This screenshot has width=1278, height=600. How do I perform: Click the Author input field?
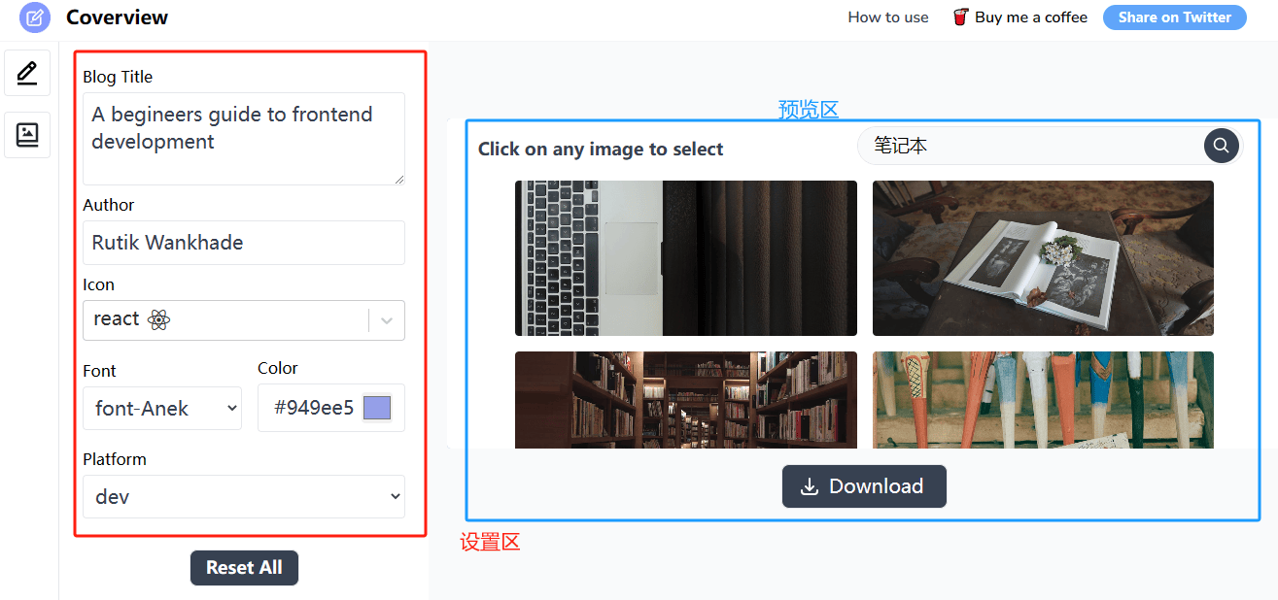pyautogui.click(x=243, y=242)
